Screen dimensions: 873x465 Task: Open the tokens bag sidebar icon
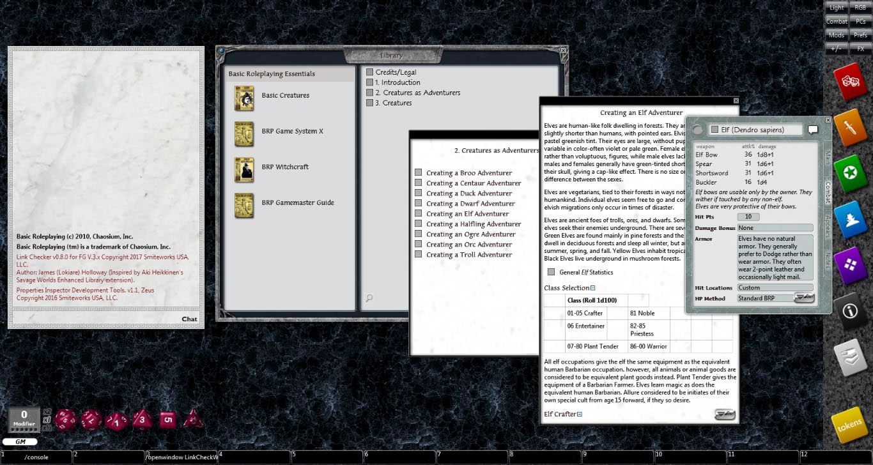coord(849,423)
